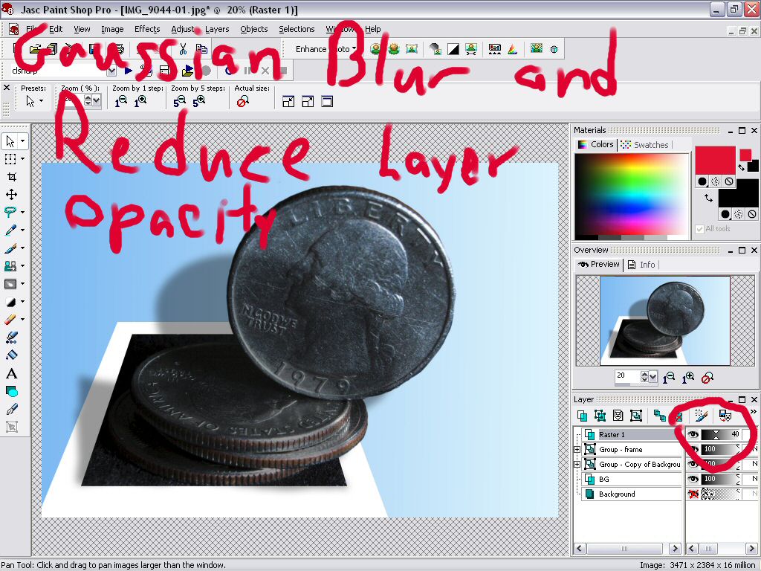Click New Raster Layer icon in Layer palette
Image resolution: width=761 pixels, height=571 pixels.
[x=583, y=416]
